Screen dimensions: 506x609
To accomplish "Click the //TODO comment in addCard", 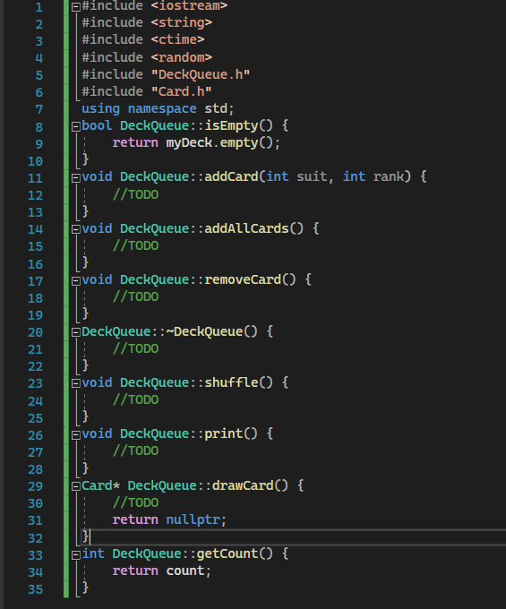I will pyautogui.click(x=135, y=194).
